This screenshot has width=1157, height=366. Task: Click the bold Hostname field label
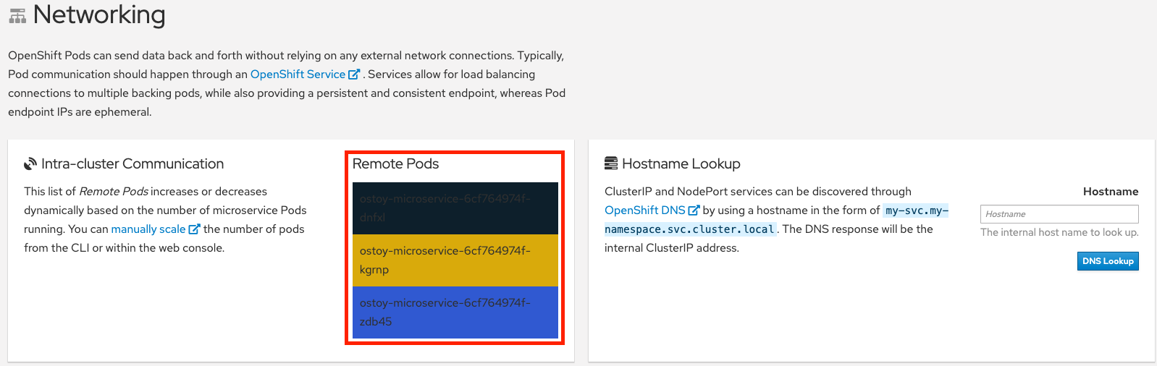[1110, 192]
